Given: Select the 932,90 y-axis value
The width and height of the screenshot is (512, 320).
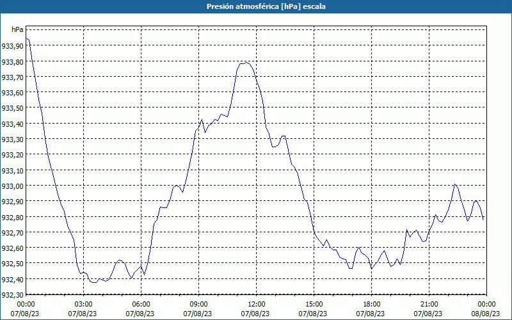Looking at the screenshot, I should (x=13, y=202).
